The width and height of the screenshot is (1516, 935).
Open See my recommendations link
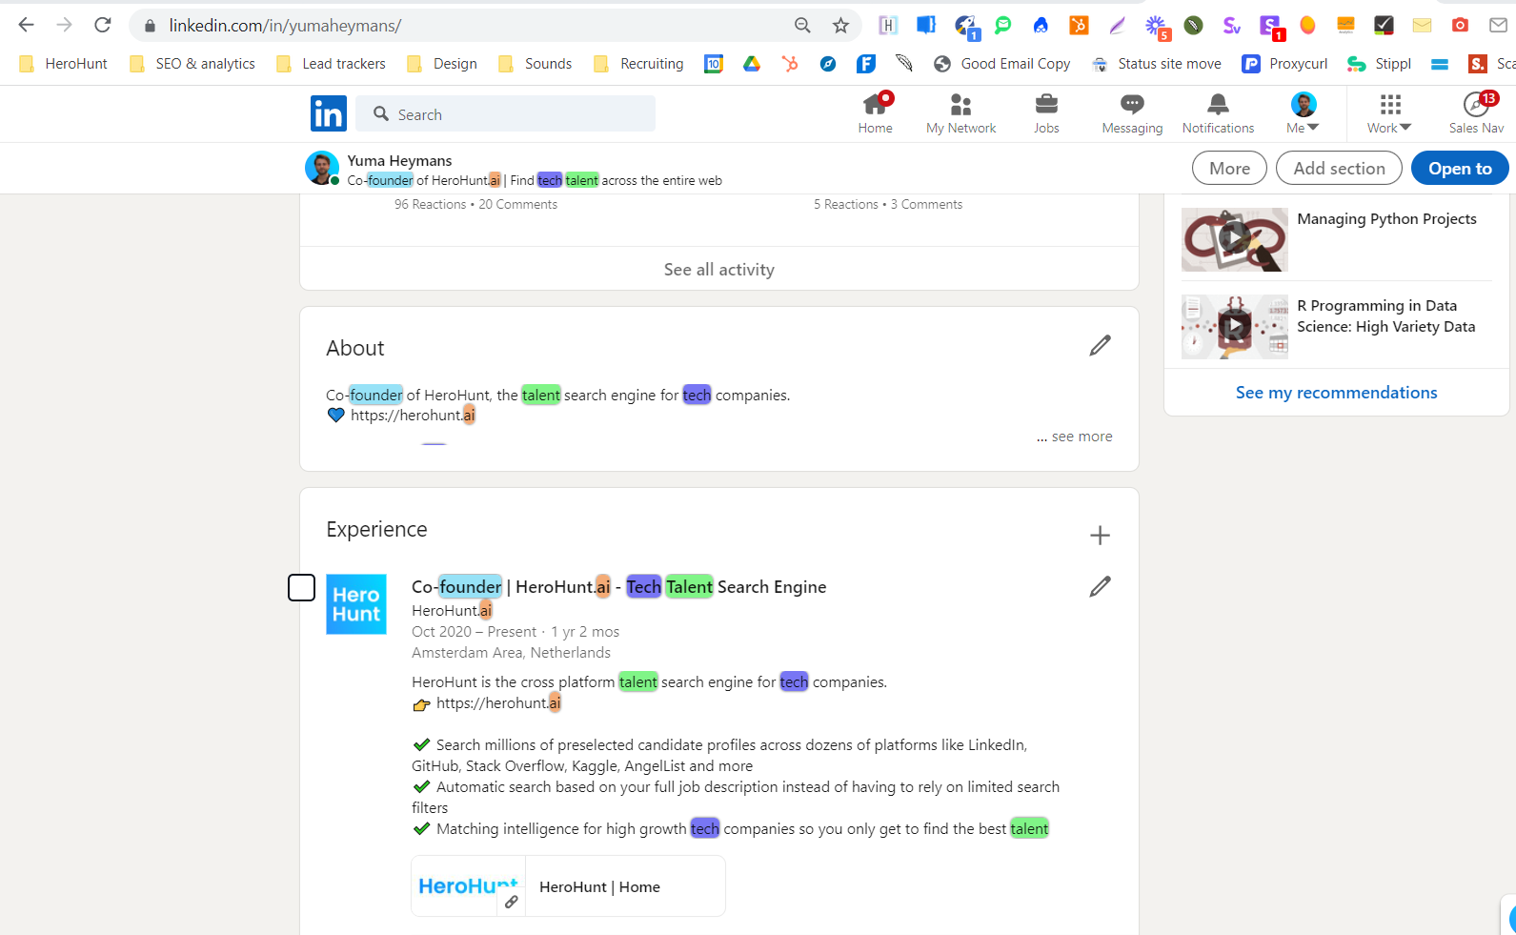click(1336, 393)
